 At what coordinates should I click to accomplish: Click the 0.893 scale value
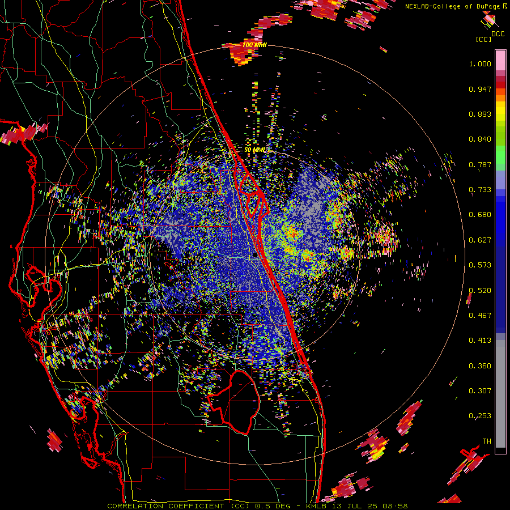480,114
